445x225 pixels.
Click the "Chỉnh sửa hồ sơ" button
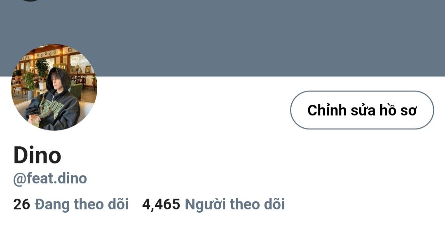[x=362, y=110]
